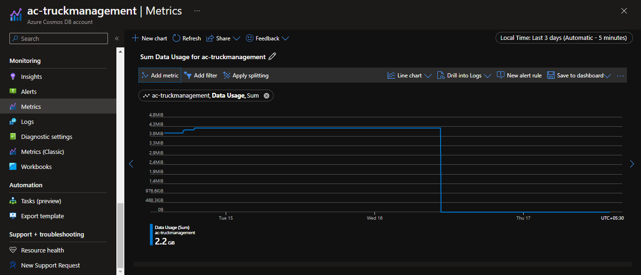Open the ellipsis menu next to Metrics title

[x=197, y=11]
